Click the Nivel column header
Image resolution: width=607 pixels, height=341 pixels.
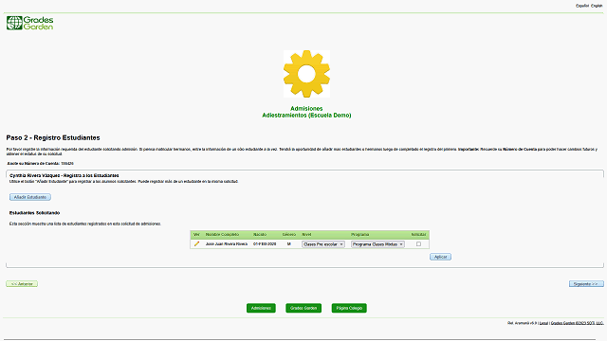point(306,234)
